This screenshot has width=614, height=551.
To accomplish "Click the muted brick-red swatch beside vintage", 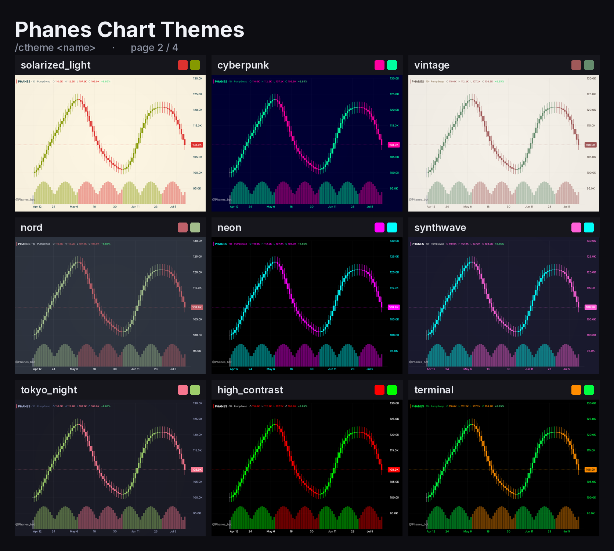I will (576, 65).
